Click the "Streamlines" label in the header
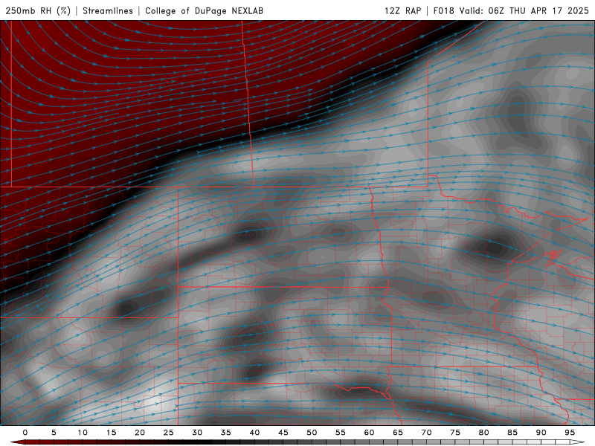This screenshot has width=595, height=446. tap(108, 10)
